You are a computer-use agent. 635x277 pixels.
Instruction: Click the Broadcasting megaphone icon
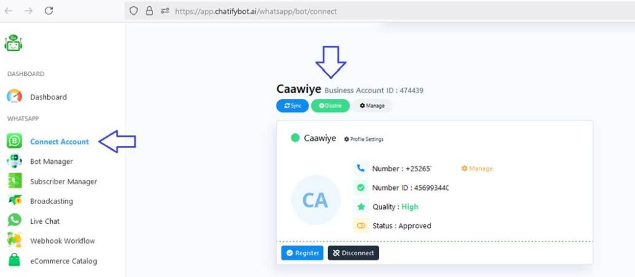click(14, 201)
